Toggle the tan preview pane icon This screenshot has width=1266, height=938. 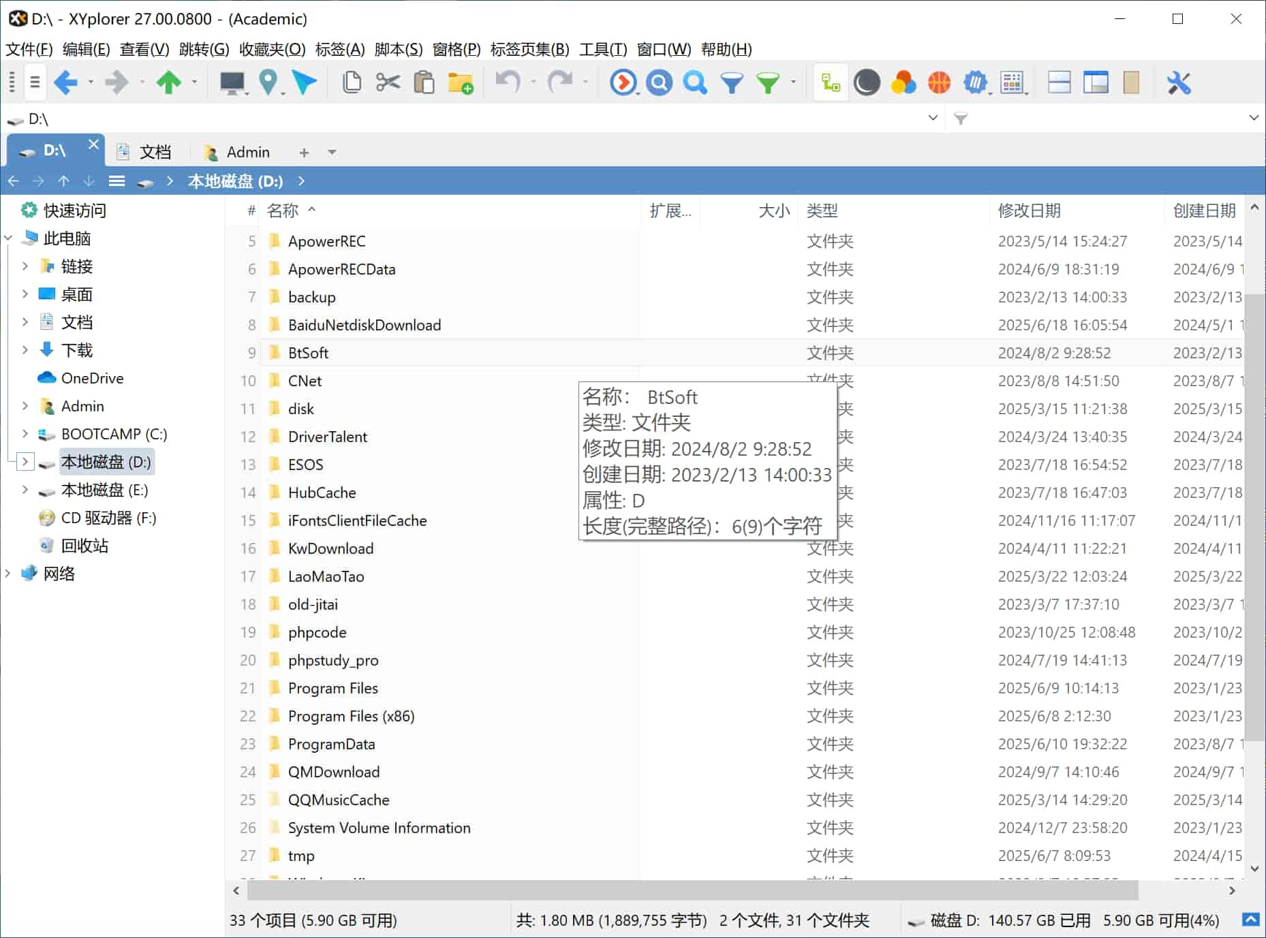click(x=1131, y=82)
